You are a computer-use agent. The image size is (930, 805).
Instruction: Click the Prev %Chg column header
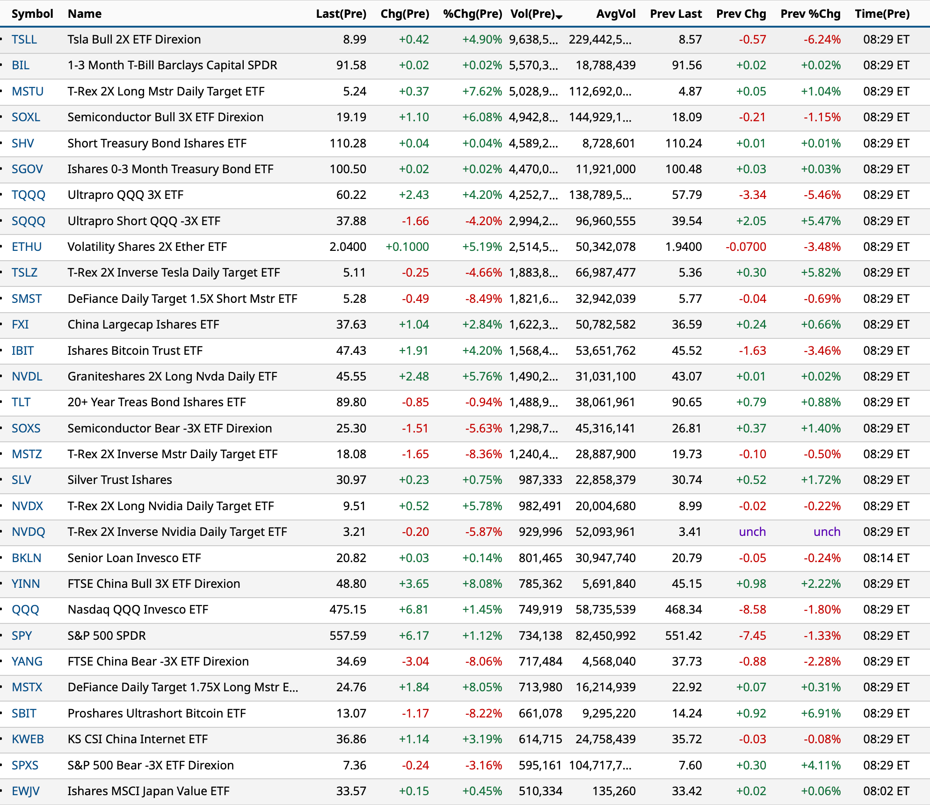[x=810, y=14]
